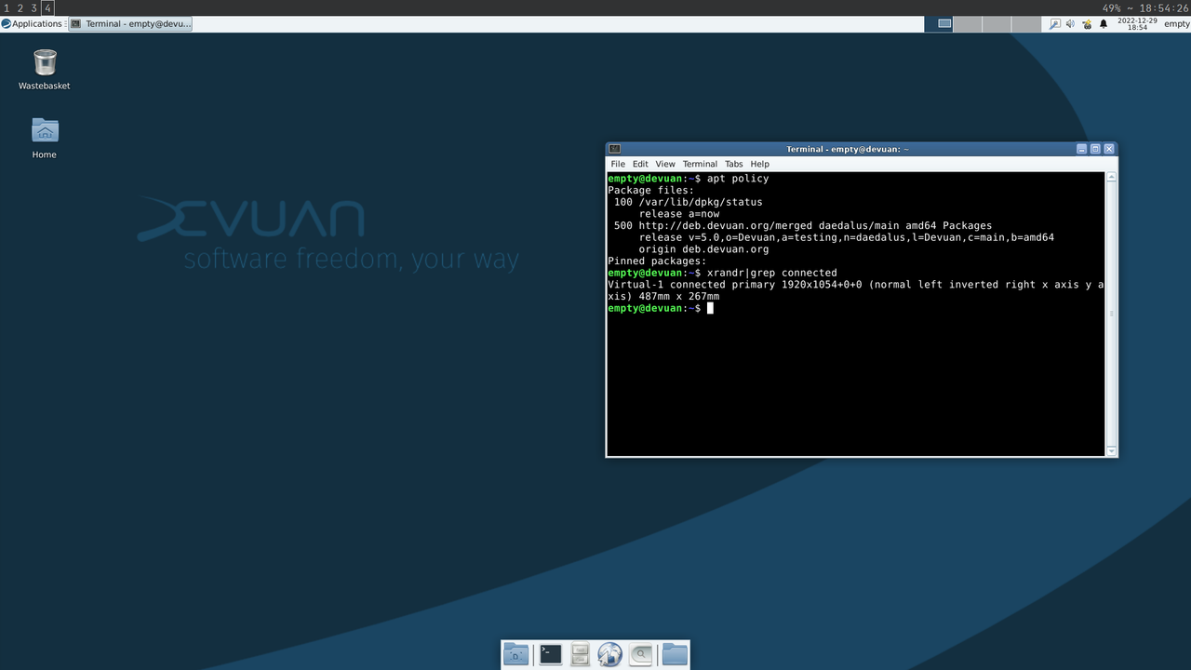Minimize the Terminal window
The height and width of the screenshot is (670, 1191).
pyautogui.click(x=1081, y=149)
